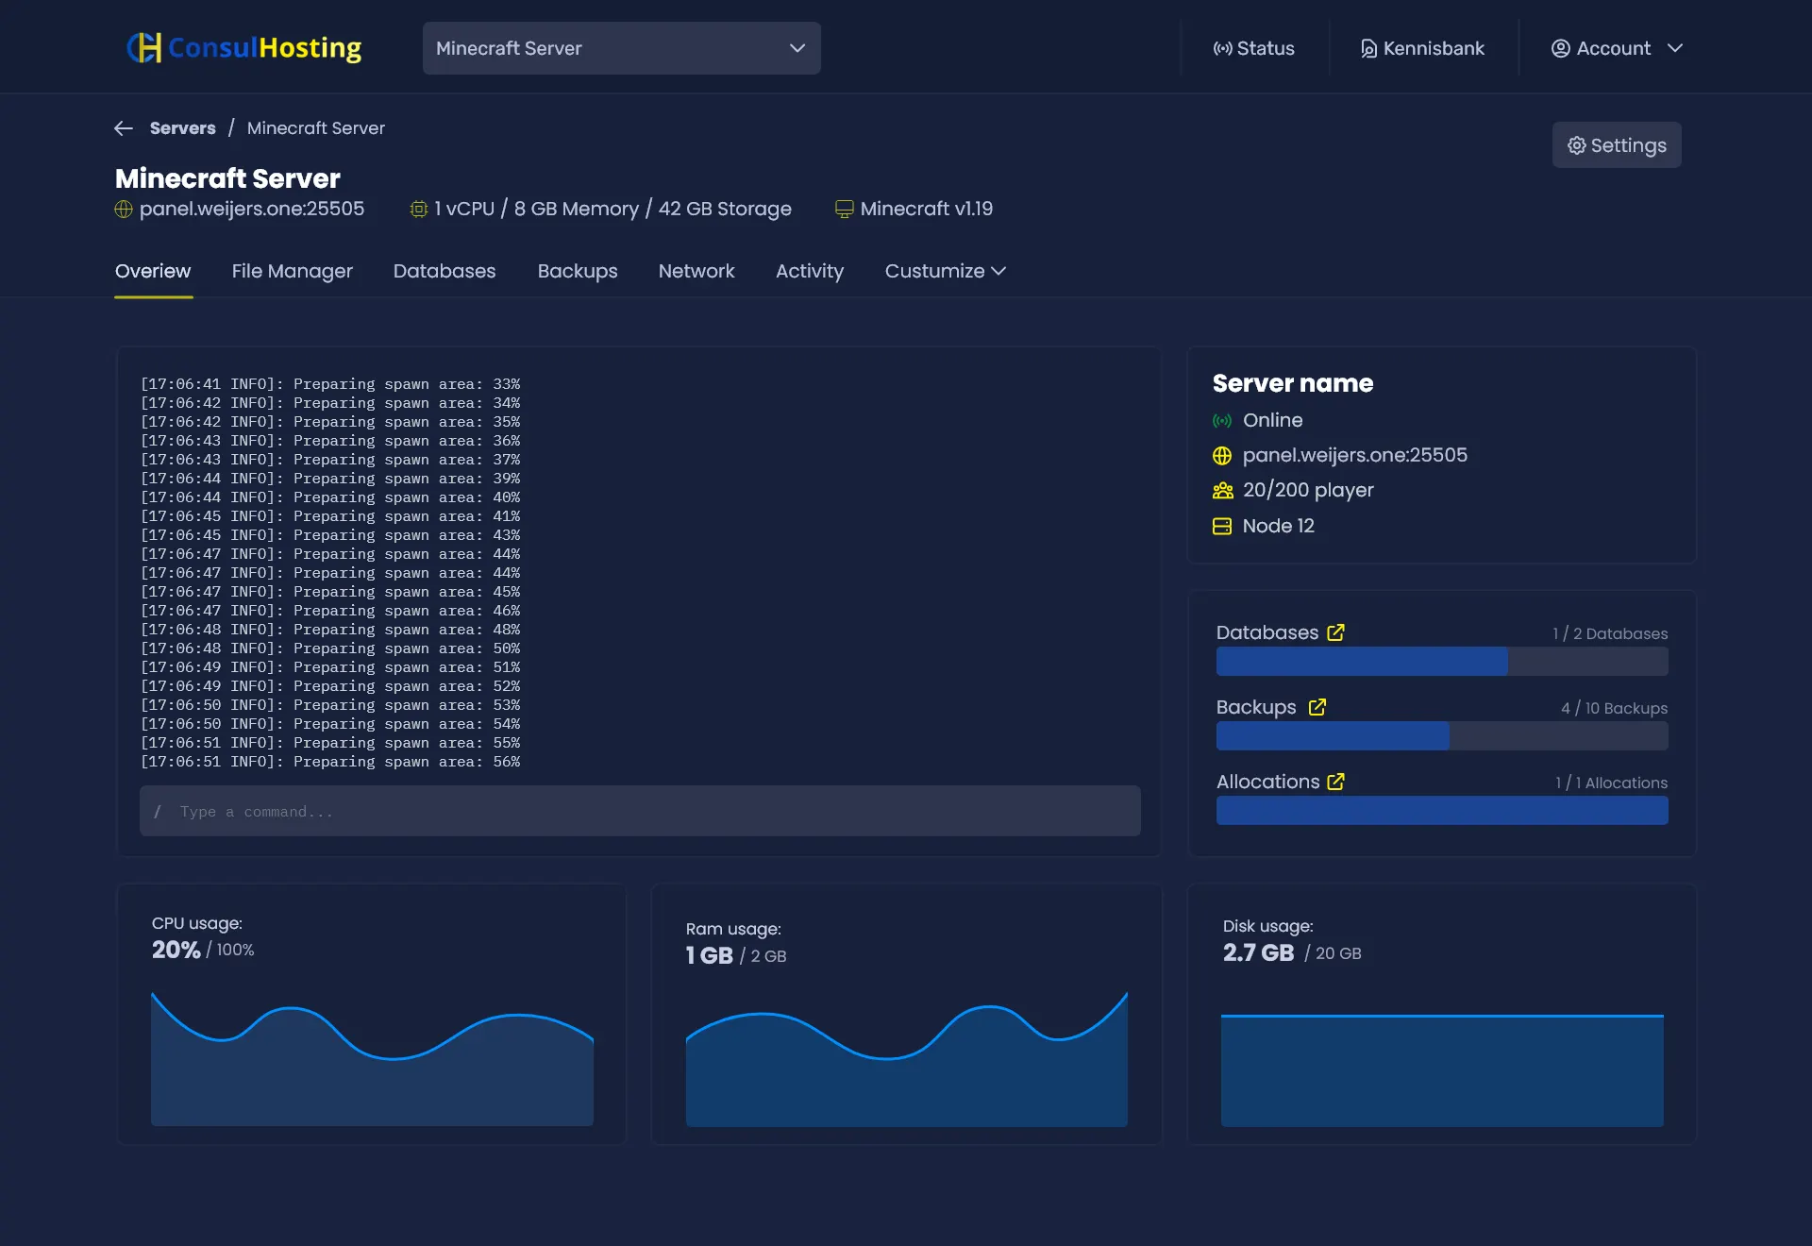Click the Backups usage progress bar
The image size is (1812, 1246).
[1441, 736]
